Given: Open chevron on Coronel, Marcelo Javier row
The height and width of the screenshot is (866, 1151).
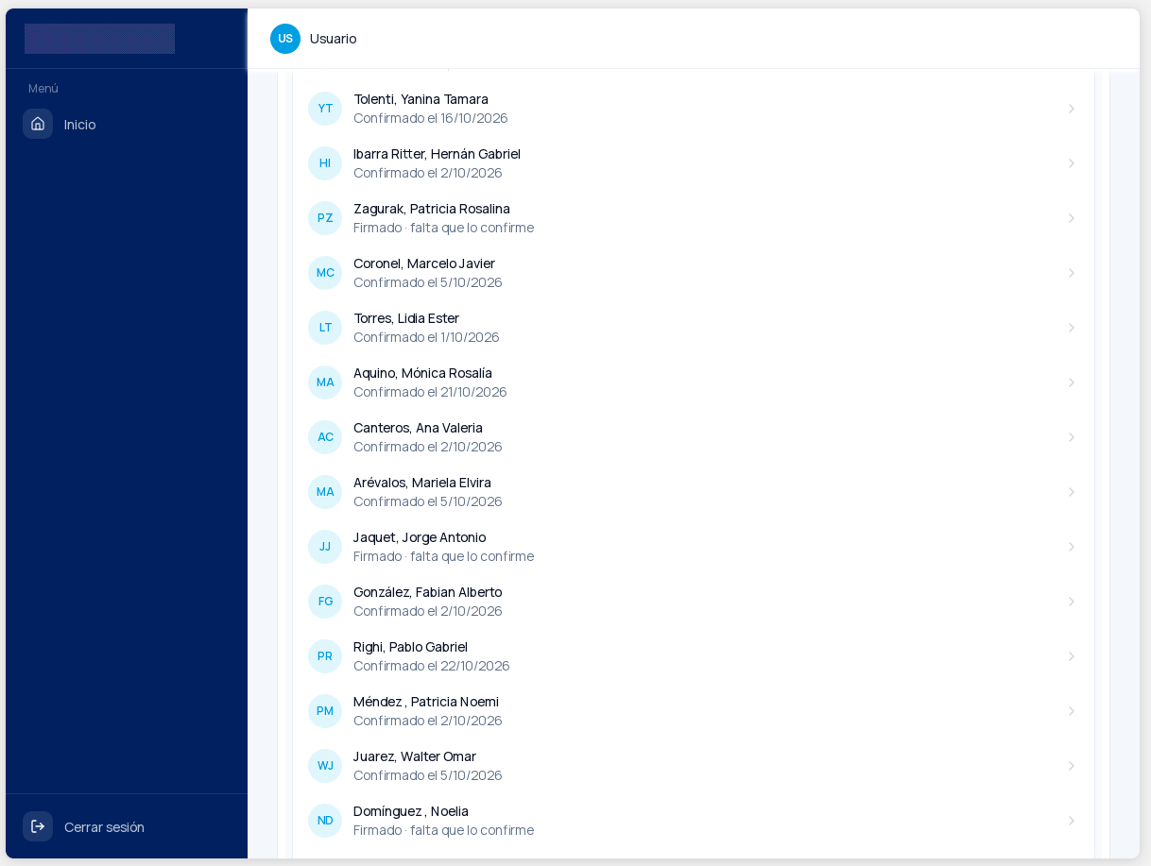Looking at the screenshot, I should [1072, 273].
